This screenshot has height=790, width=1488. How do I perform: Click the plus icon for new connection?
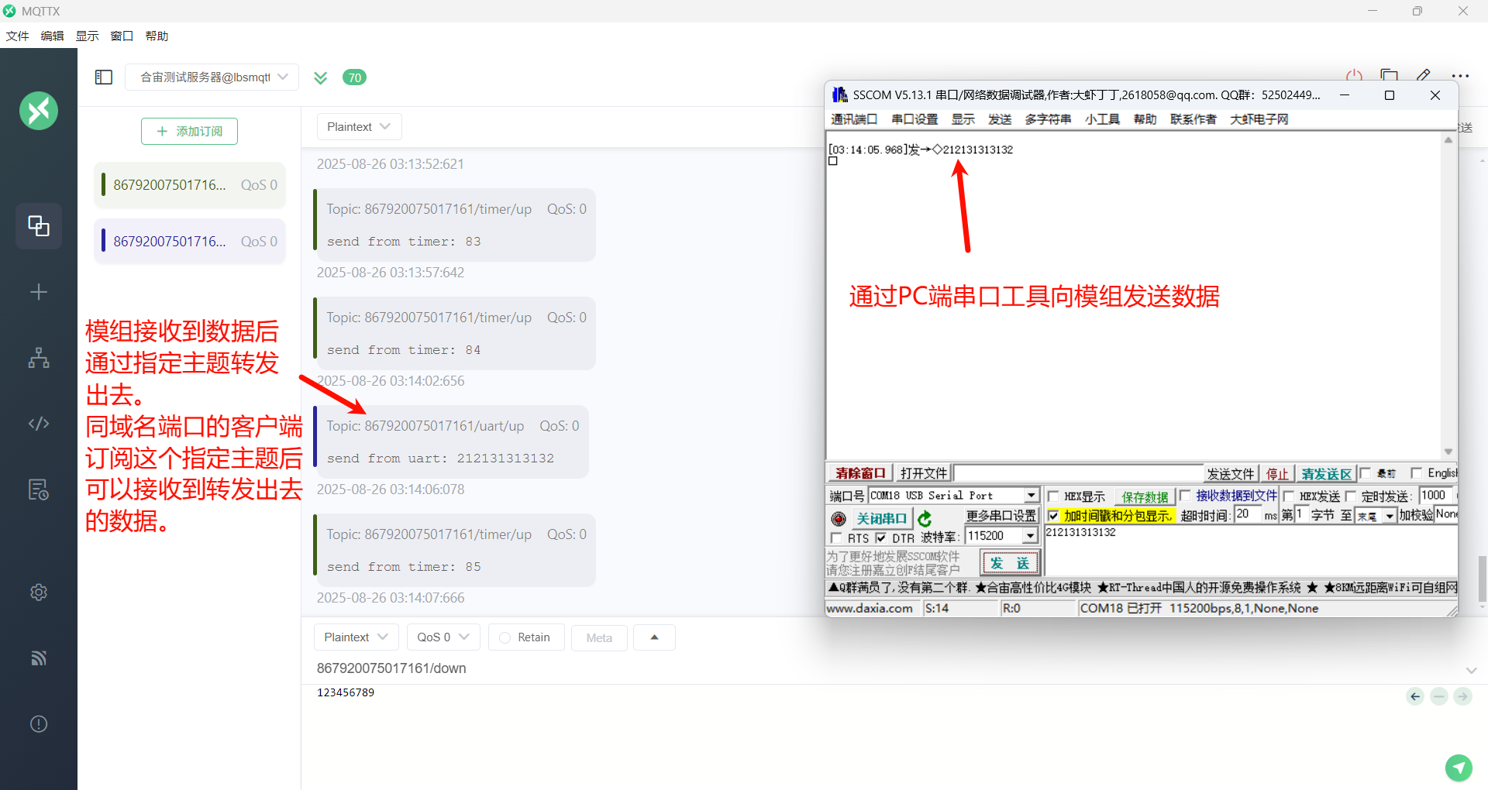[39, 292]
